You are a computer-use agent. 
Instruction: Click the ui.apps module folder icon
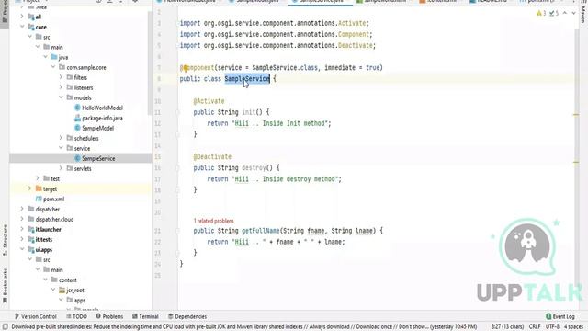pos(31,249)
